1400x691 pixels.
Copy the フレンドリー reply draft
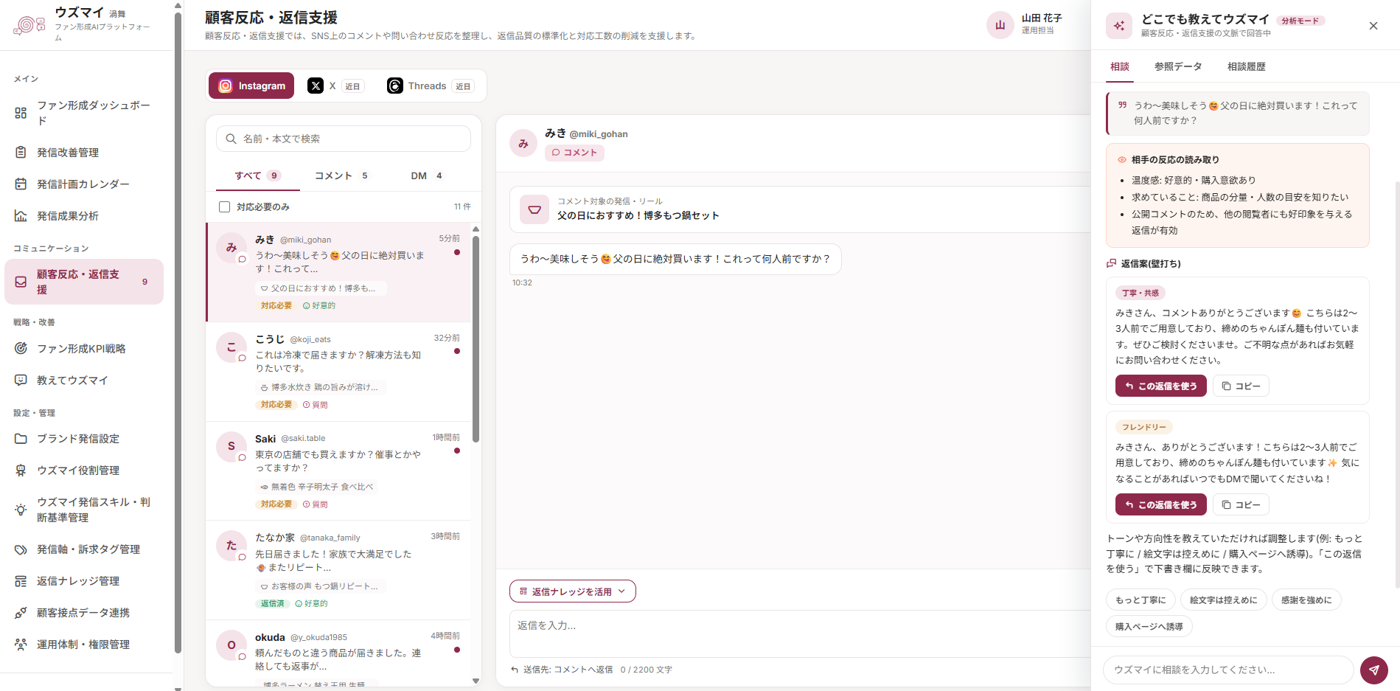pos(1241,504)
